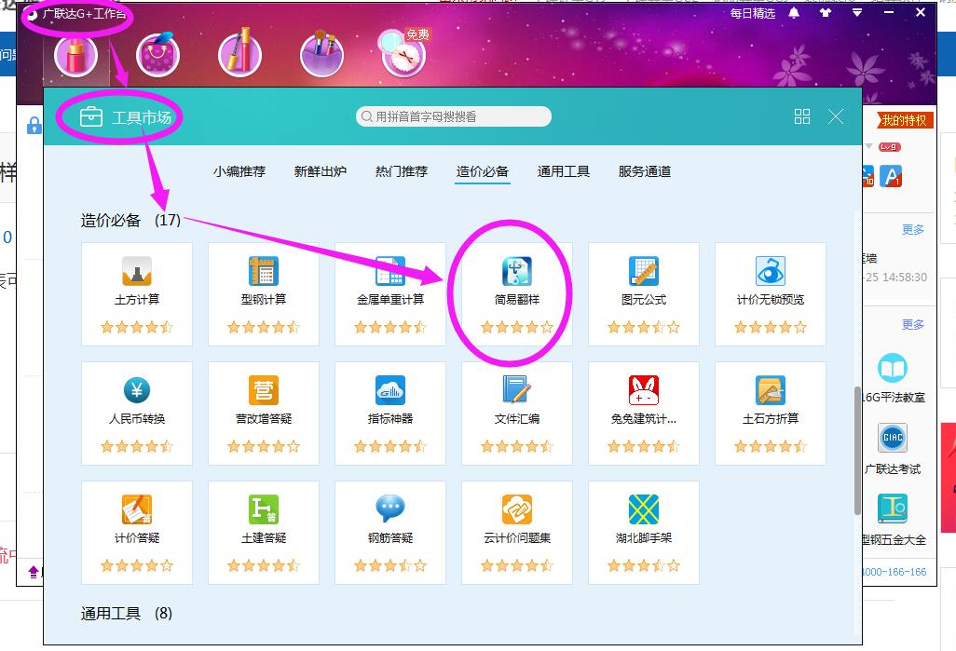Open the title bar dropdown menu arrow
This screenshot has height=651, width=956.
857,13
